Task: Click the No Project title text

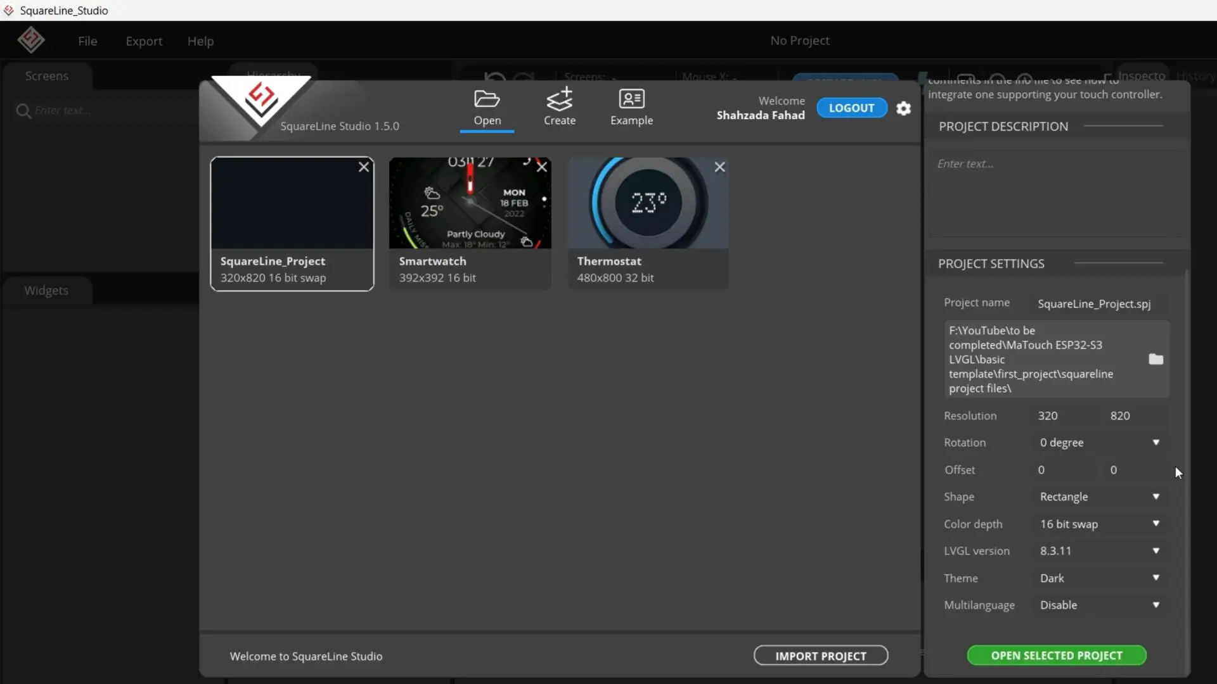Action: click(800, 41)
